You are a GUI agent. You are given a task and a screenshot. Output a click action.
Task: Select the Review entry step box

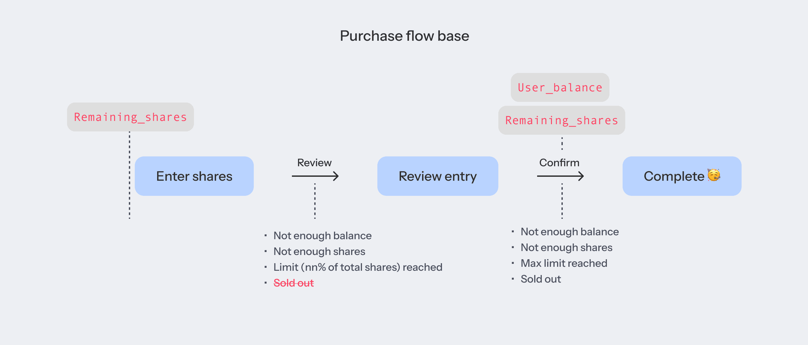click(x=438, y=176)
